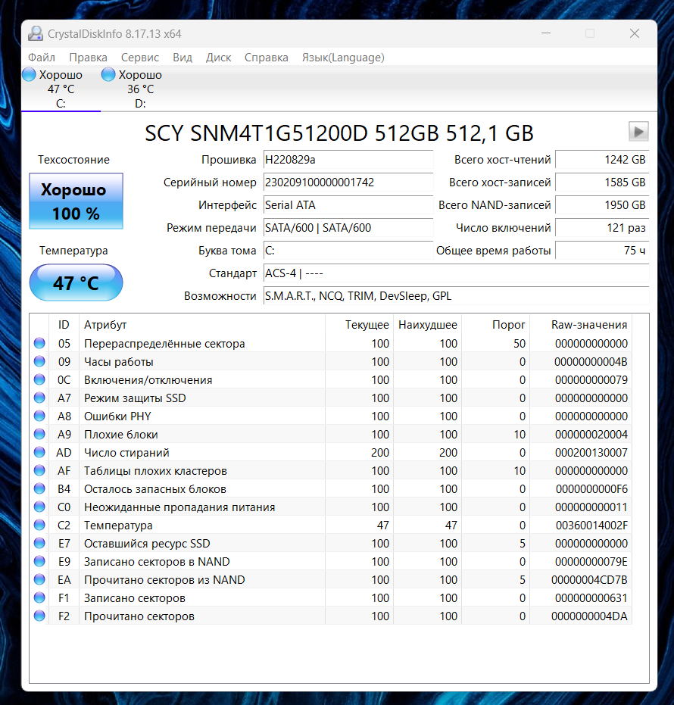Viewport: 674px width, 705px height.
Task: Click status orb for attribute 05 Reallocated sectors
Action: click(x=39, y=343)
